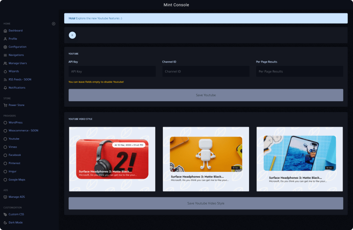
Task: Open the Profile menu item
Action: click(x=13, y=39)
